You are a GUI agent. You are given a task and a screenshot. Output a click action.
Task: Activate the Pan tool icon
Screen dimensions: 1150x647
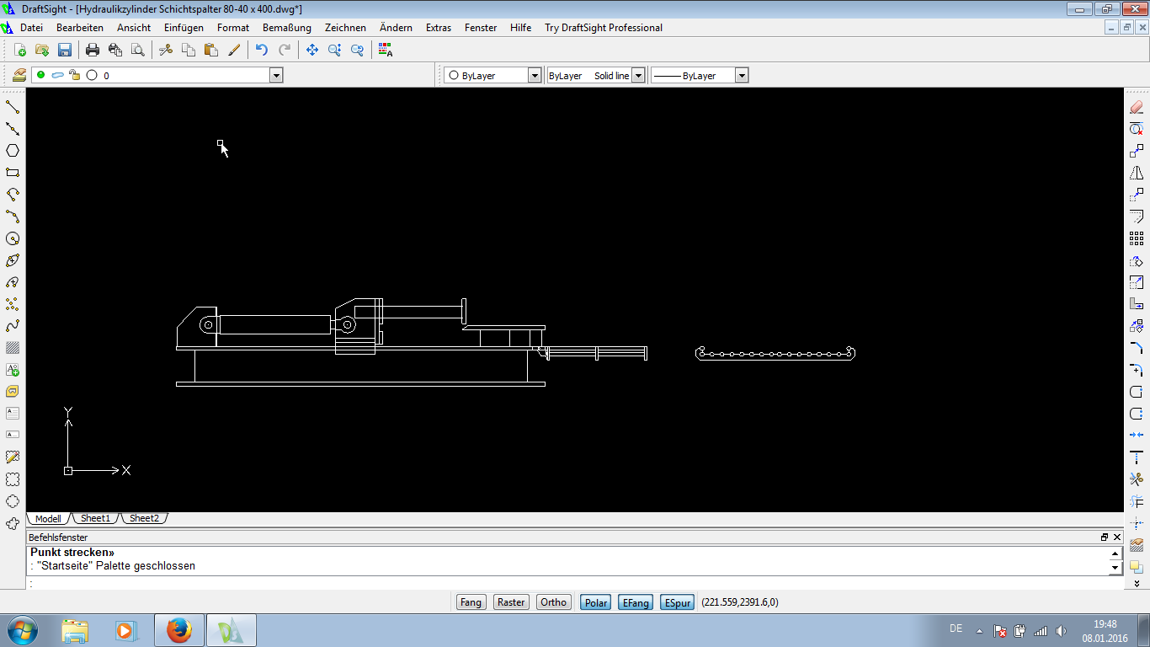(312, 51)
